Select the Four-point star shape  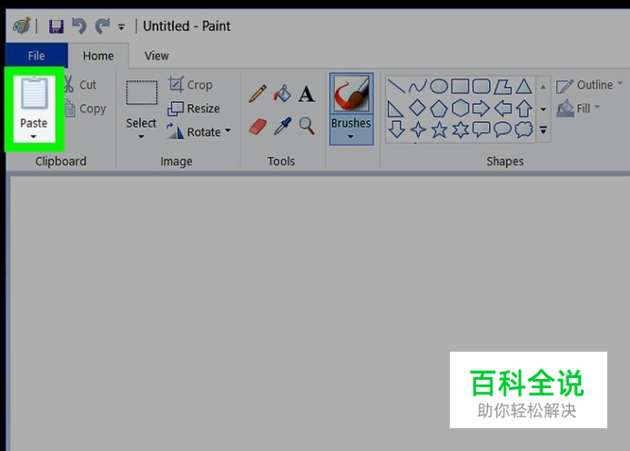click(x=418, y=129)
